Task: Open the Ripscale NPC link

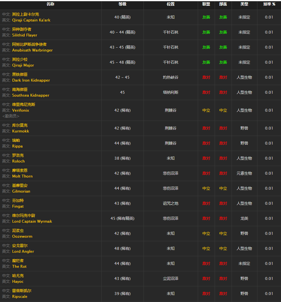Action: [x=20, y=297]
